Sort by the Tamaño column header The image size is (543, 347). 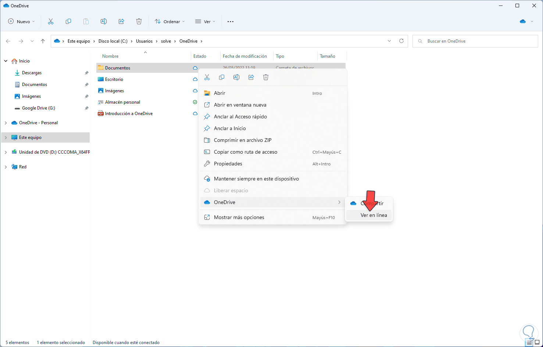pyautogui.click(x=328, y=56)
